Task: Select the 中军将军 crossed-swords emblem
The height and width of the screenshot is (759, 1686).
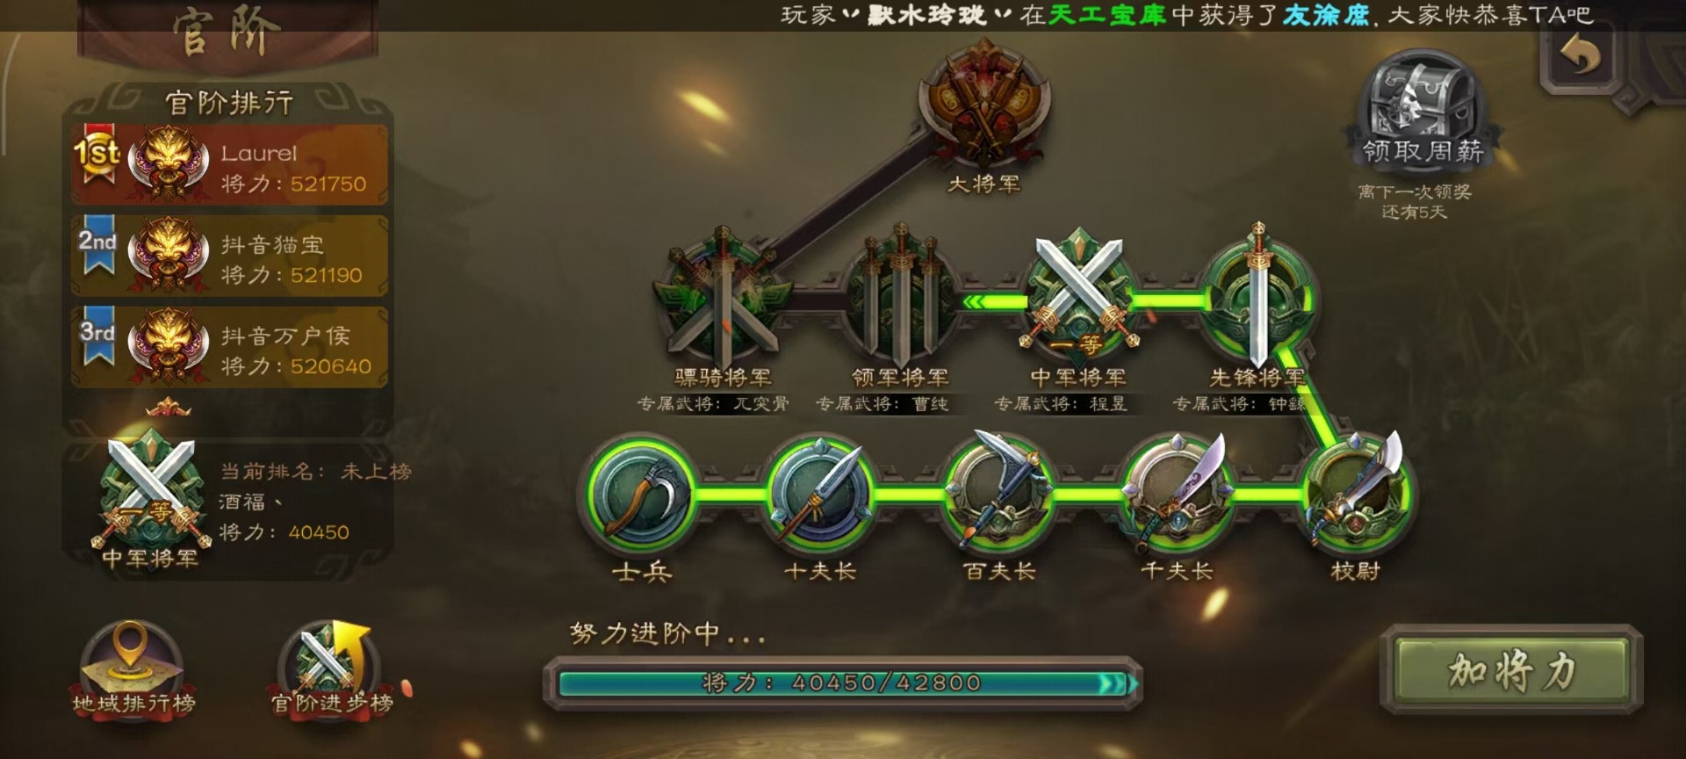Action: pos(1079,294)
